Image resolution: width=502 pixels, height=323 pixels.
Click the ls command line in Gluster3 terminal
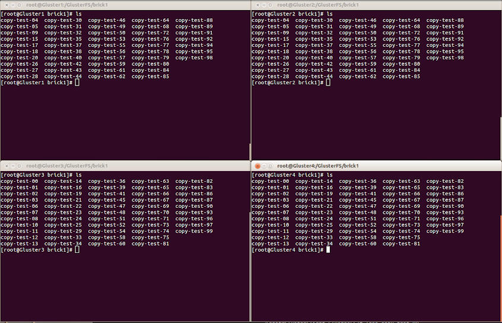(x=42, y=175)
